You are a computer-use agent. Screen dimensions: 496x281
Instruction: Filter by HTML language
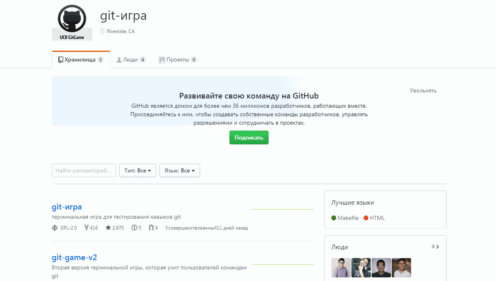(374, 218)
